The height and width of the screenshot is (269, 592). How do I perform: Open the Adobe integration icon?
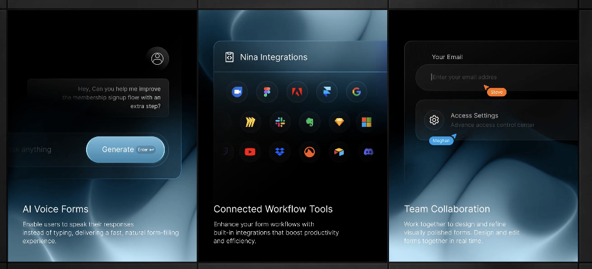coord(297,92)
